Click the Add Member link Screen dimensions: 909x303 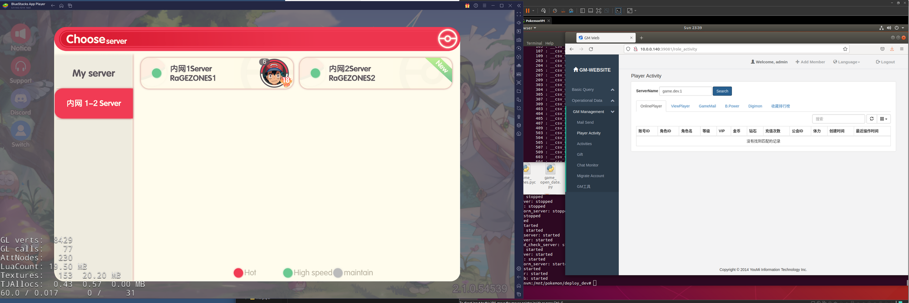click(810, 62)
